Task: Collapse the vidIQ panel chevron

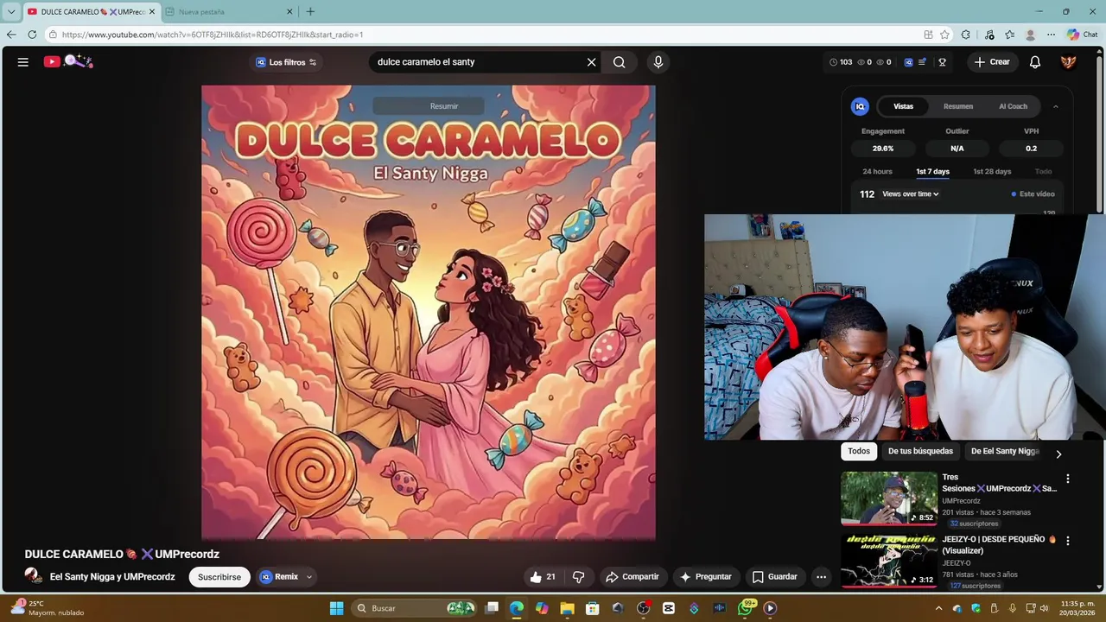Action: tap(1055, 106)
